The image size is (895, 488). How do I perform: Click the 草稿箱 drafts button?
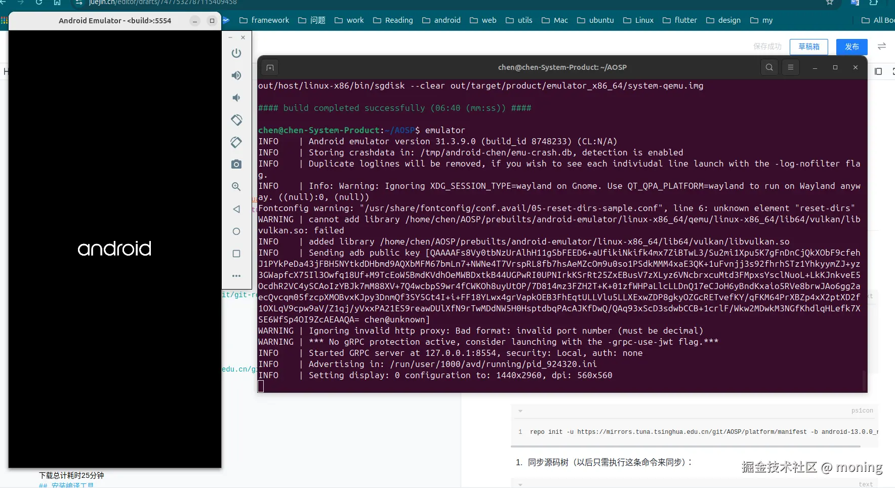tap(809, 47)
